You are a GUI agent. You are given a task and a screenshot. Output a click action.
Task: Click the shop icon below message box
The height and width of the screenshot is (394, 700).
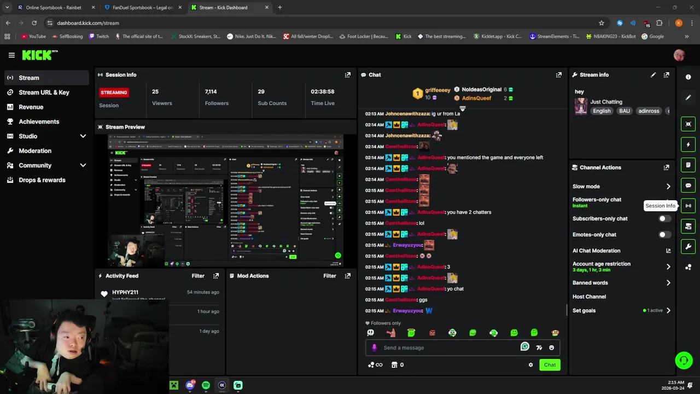394,365
